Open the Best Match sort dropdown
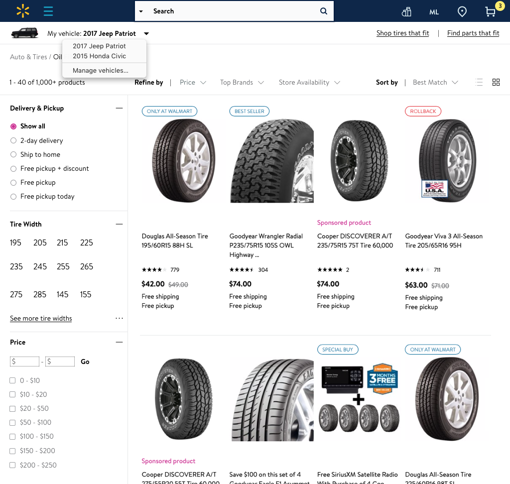 (x=435, y=82)
